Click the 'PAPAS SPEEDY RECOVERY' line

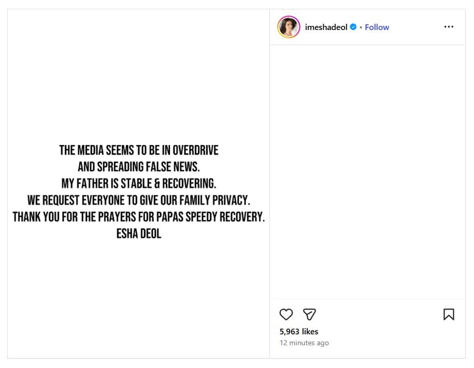(x=138, y=216)
